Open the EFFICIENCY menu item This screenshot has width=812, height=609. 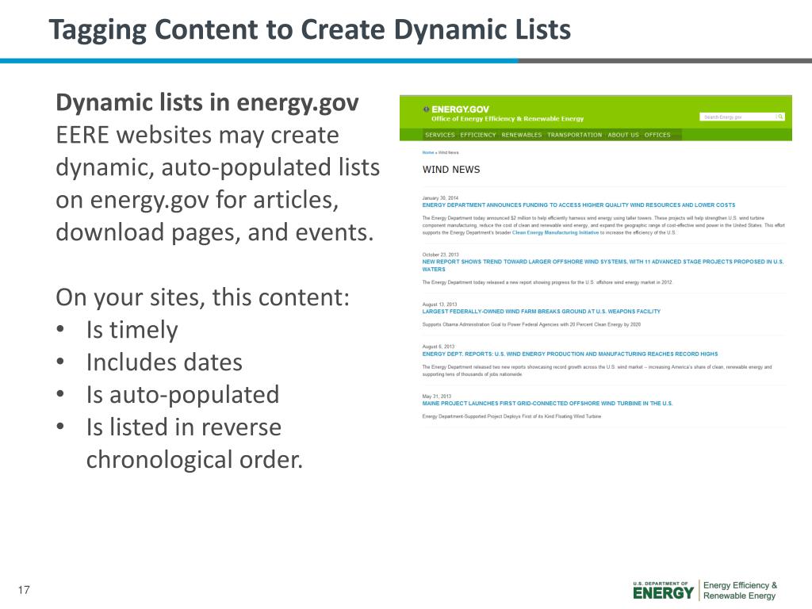(x=478, y=135)
